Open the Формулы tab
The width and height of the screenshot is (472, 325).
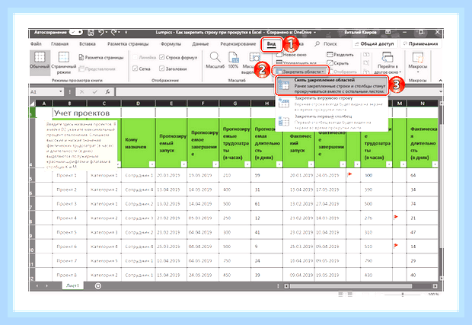coord(171,44)
